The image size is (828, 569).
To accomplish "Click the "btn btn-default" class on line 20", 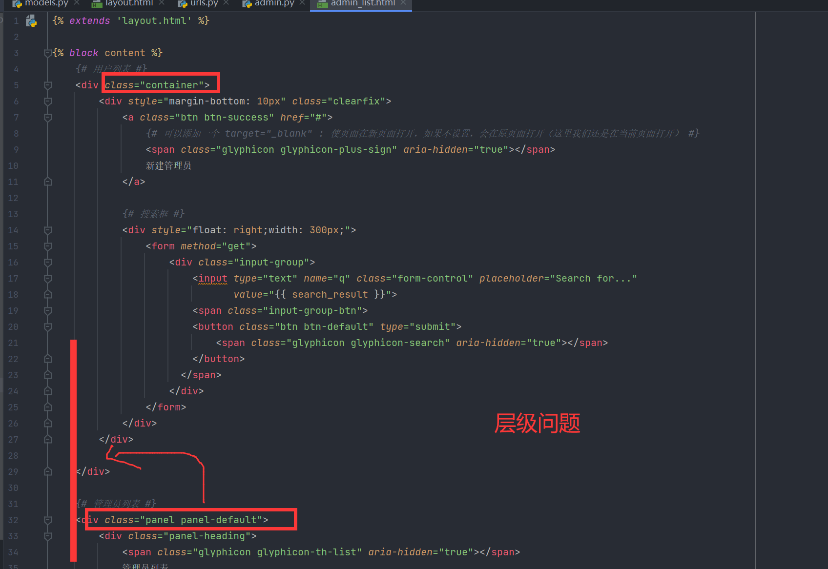I will coord(324,327).
